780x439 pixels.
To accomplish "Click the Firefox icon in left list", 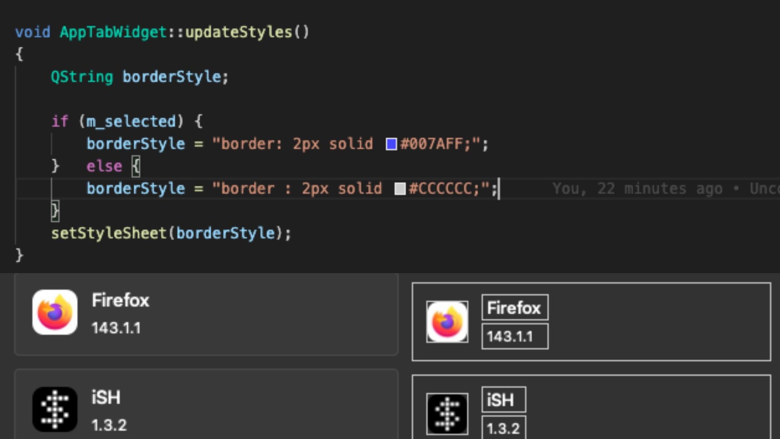I will (55, 312).
